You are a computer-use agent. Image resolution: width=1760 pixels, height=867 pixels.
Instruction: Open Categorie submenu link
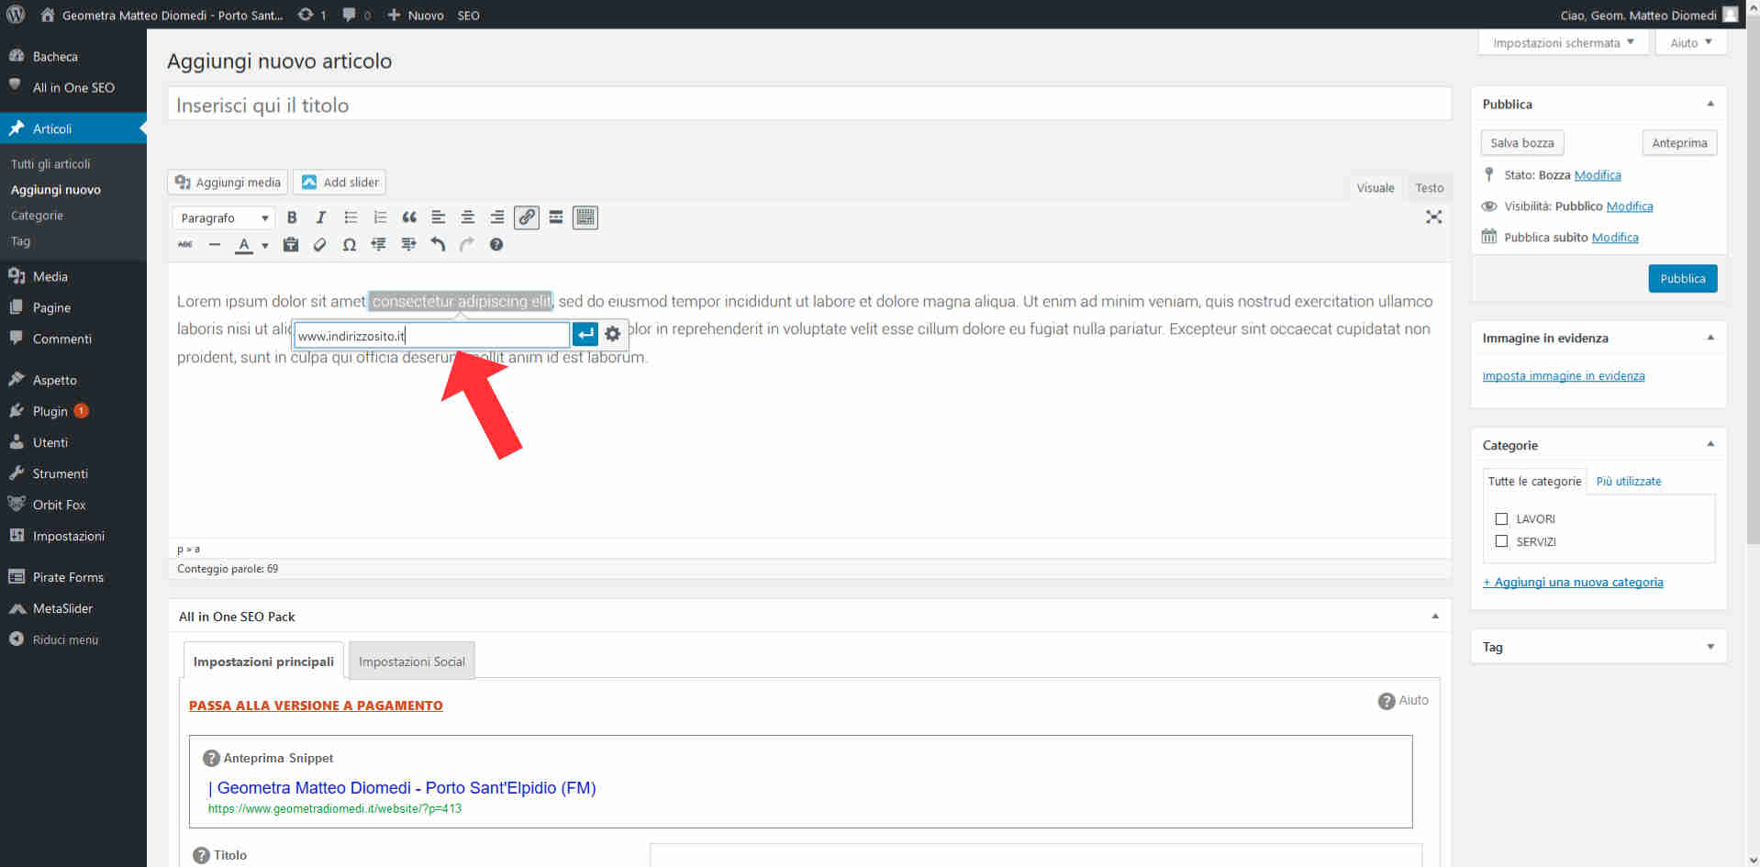click(37, 216)
